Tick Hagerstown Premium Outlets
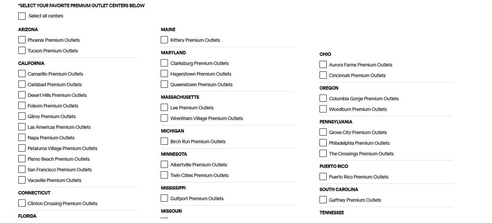The width and height of the screenshot is (492, 223). point(164,74)
